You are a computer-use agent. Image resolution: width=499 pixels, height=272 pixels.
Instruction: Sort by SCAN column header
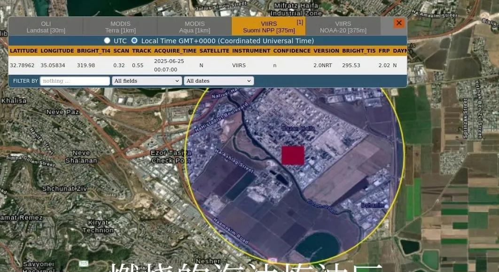point(121,51)
